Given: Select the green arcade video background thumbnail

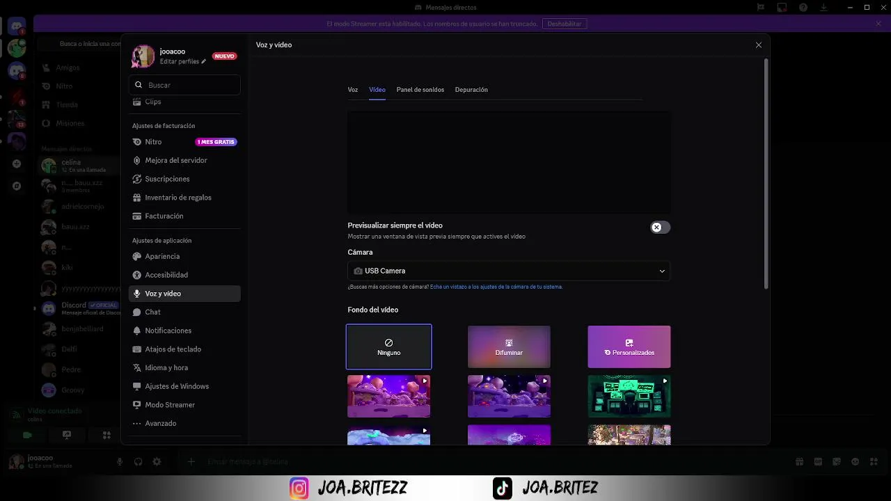Looking at the screenshot, I should (x=629, y=396).
